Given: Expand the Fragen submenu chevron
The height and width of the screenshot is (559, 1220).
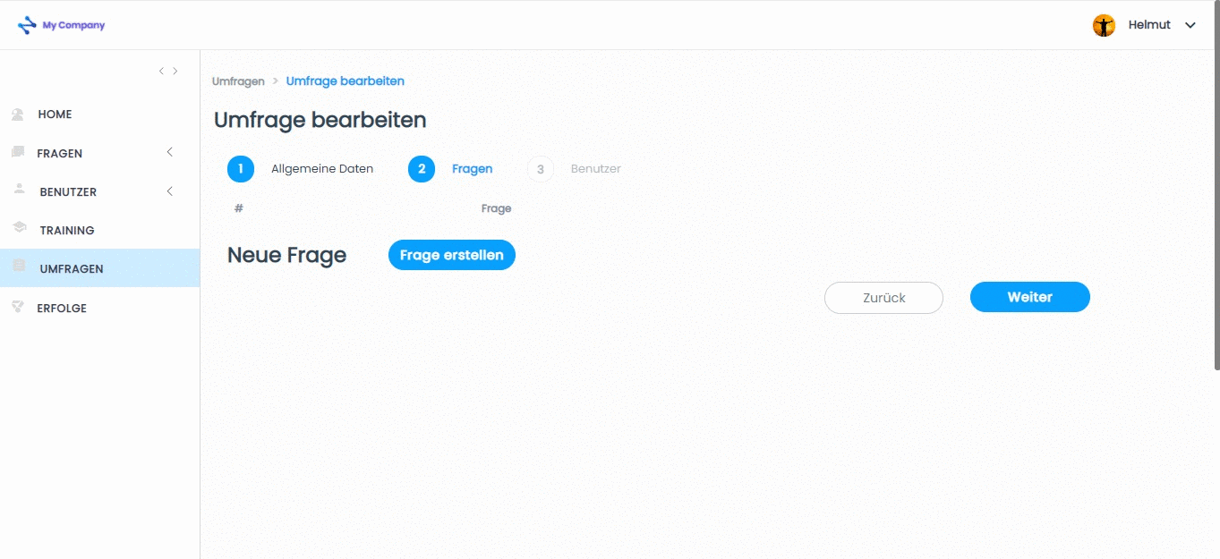Looking at the screenshot, I should tap(170, 153).
